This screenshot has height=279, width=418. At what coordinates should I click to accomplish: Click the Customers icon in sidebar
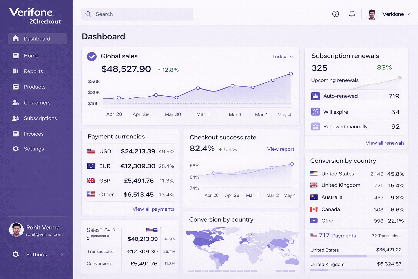[16, 103]
